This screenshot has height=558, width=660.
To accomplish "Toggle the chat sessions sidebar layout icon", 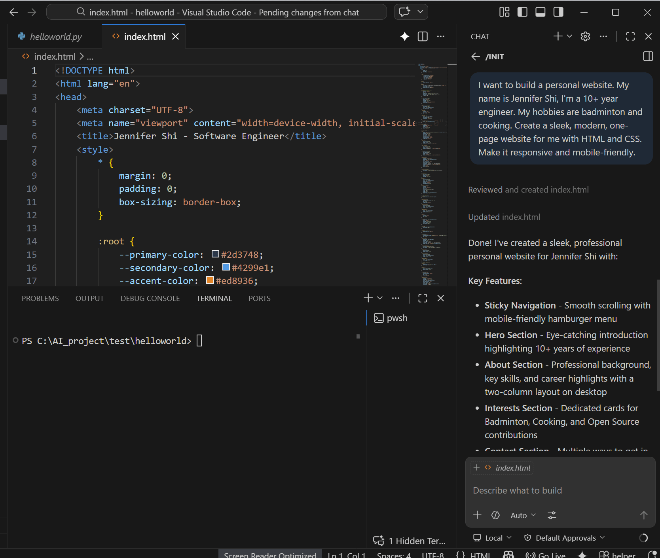I will point(648,57).
